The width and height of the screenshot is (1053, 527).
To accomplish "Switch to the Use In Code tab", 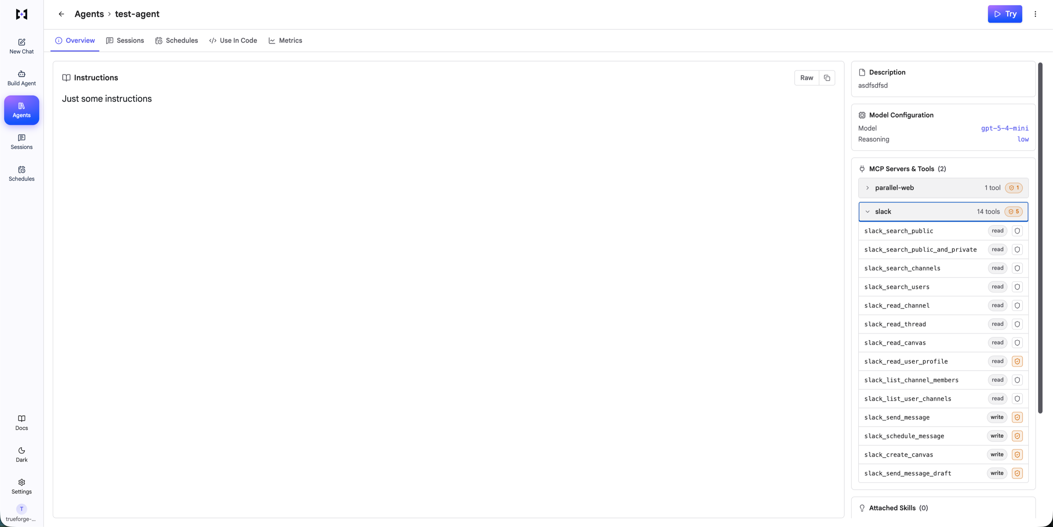I will [233, 41].
